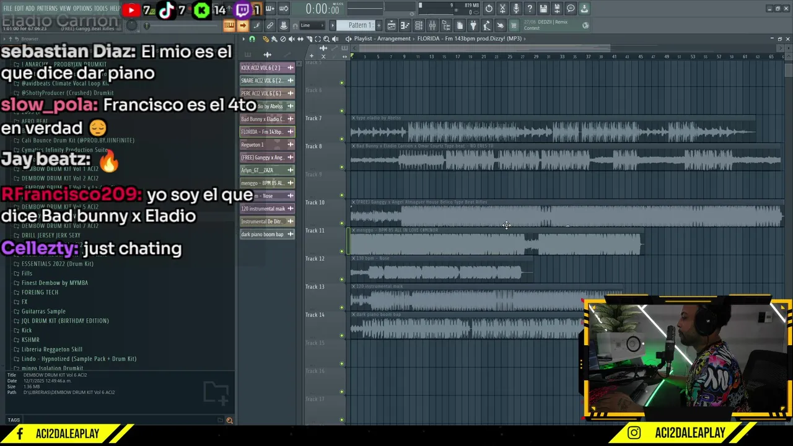The width and height of the screenshot is (793, 446).
Task: Open the help question mark icon
Action: click(530, 9)
